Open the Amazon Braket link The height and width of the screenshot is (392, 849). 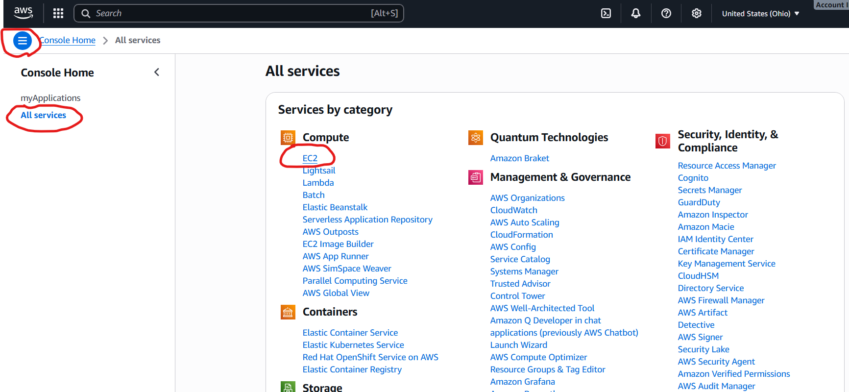[519, 158]
